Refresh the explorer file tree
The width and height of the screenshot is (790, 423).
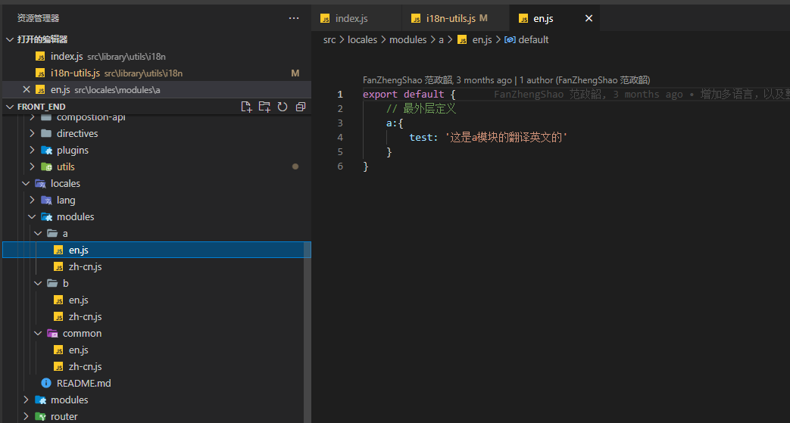pos(283,107)
